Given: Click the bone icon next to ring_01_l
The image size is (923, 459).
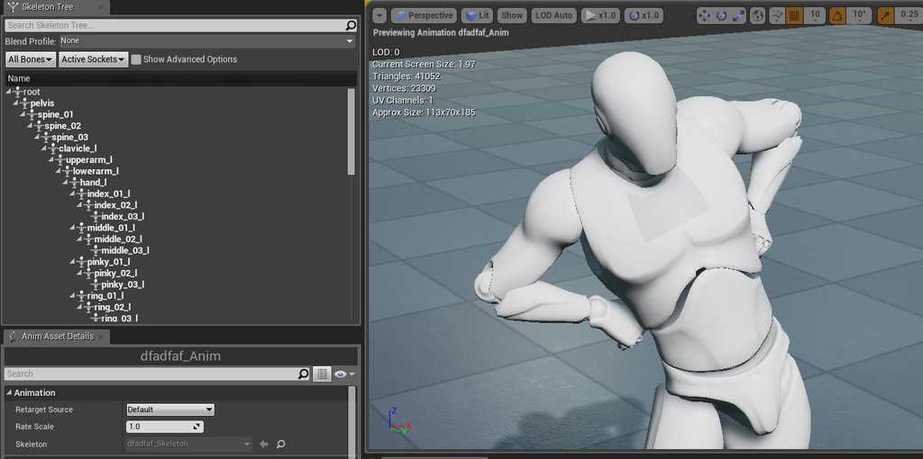Looking at the screenshot, I should [81, 296].
